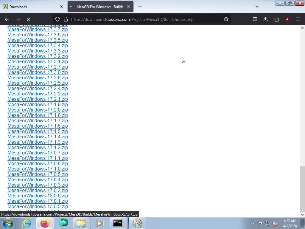Screen dimensions: 305x229
Task: Bookmark this page with the star
Action: [x=226, y=19]
